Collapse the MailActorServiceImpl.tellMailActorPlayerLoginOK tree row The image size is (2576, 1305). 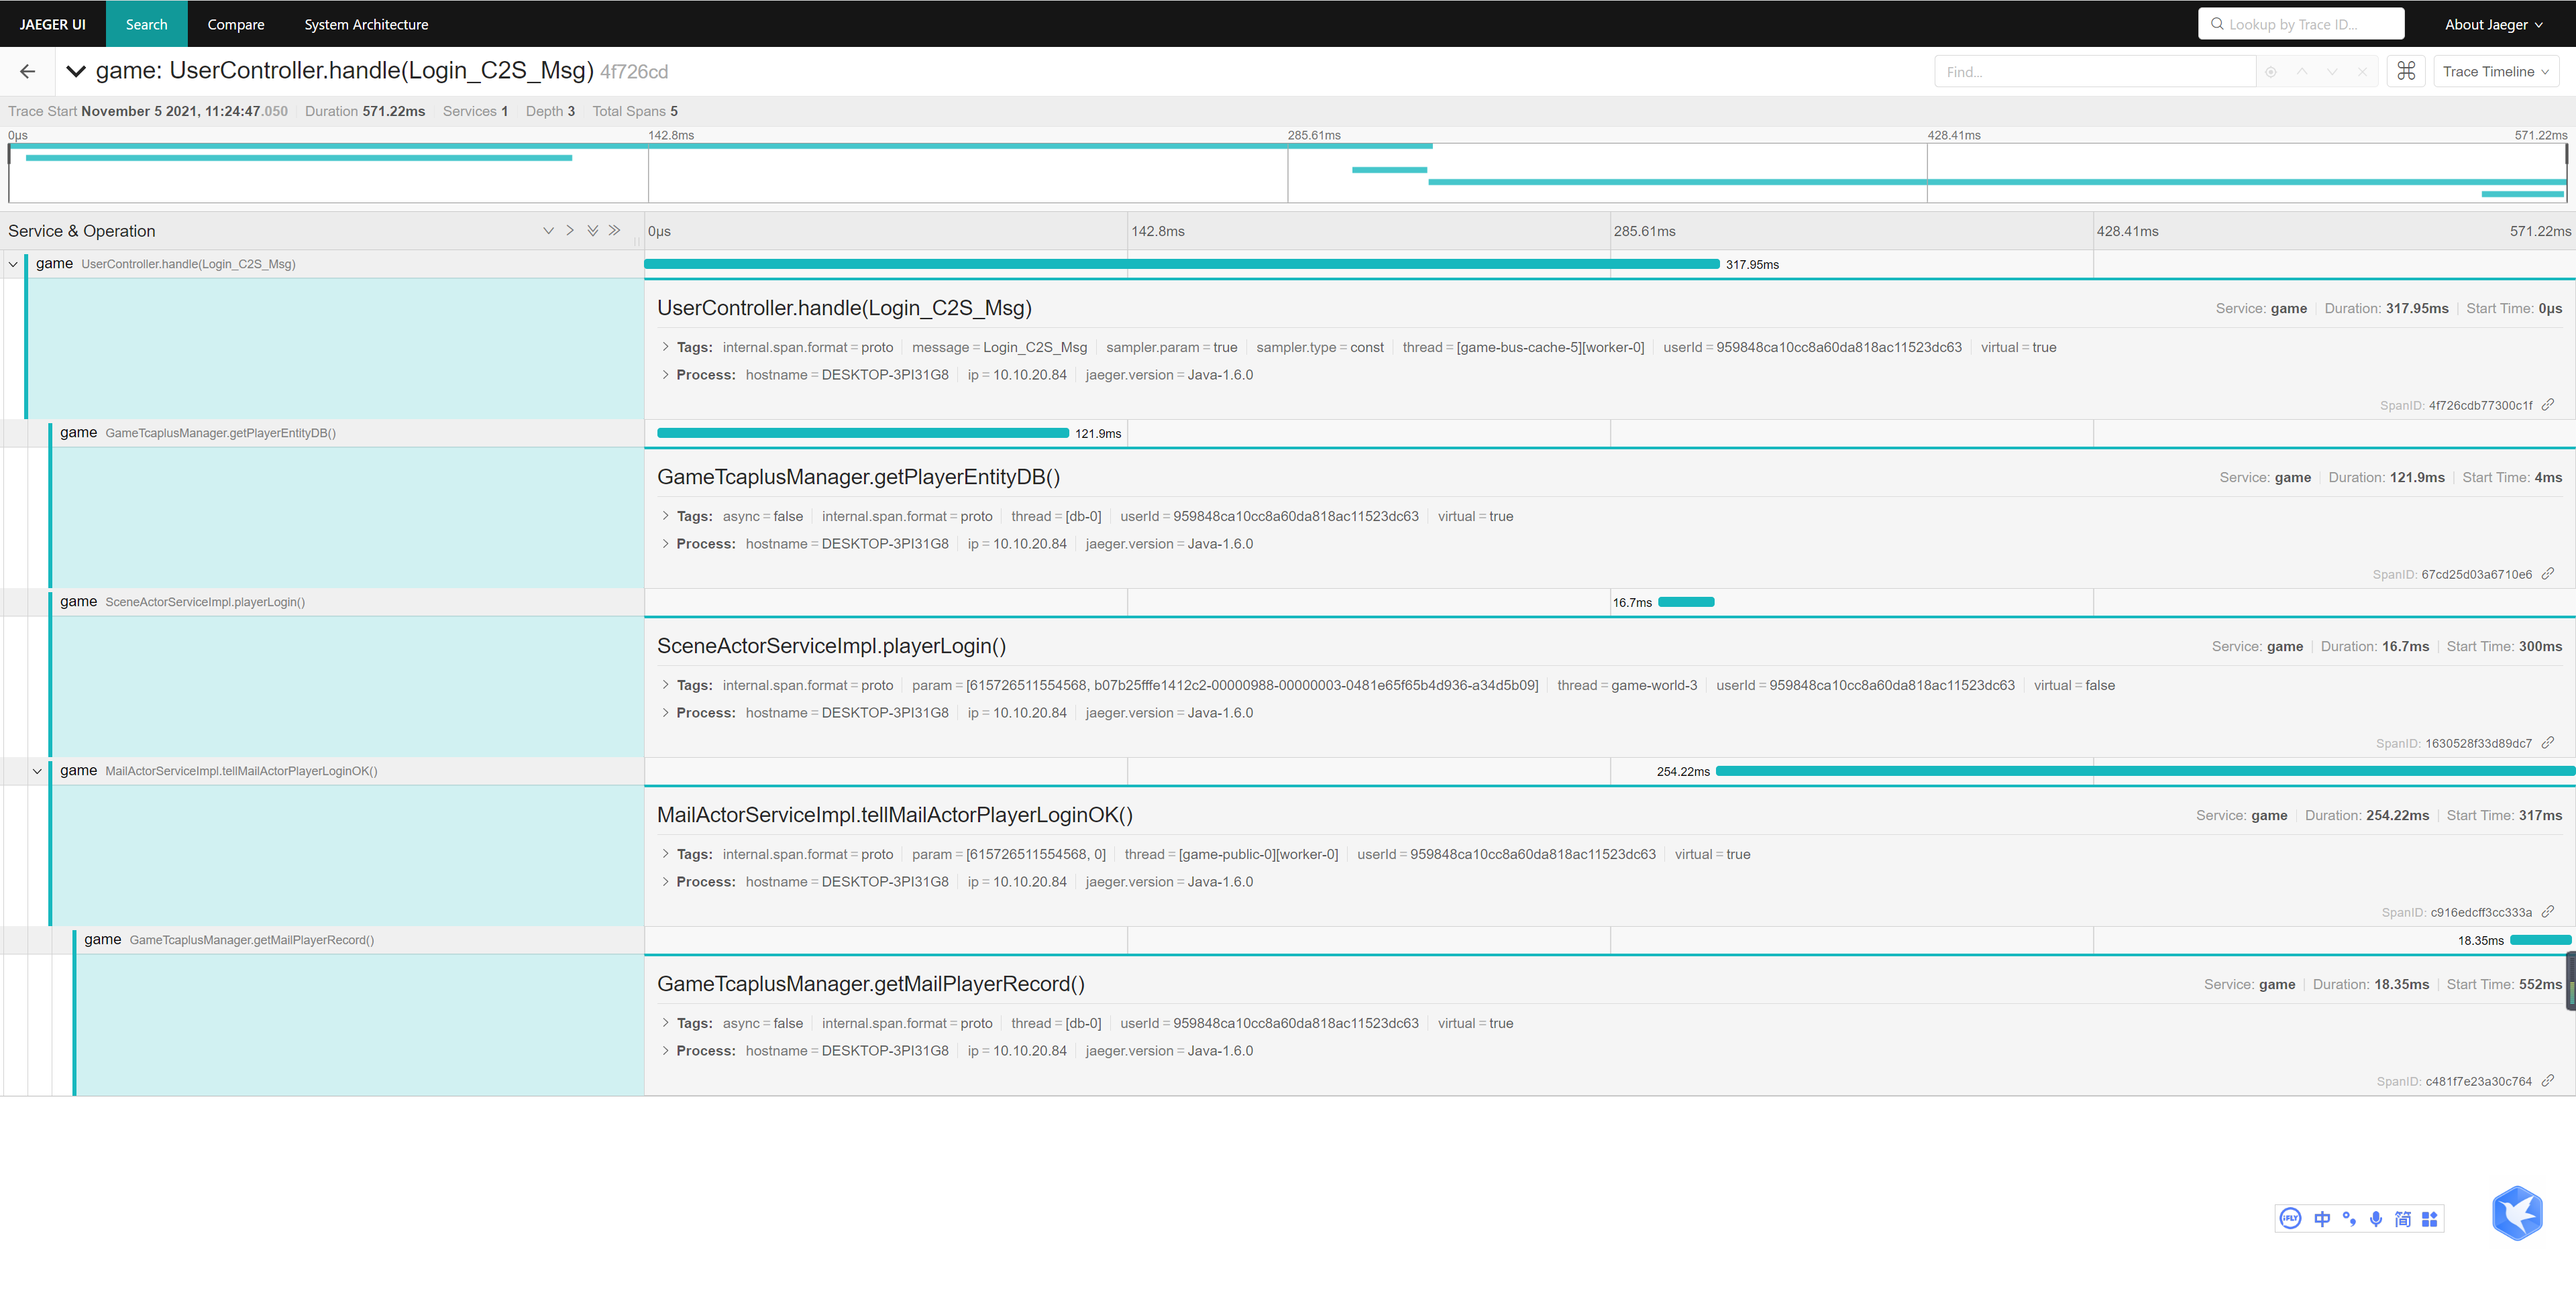(x=37, y=771)
